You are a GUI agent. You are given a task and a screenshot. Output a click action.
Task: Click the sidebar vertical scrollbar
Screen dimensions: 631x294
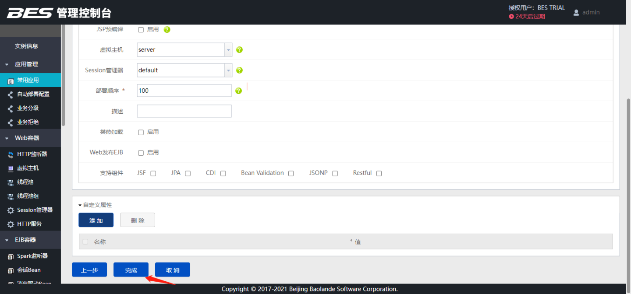point(64,75)
